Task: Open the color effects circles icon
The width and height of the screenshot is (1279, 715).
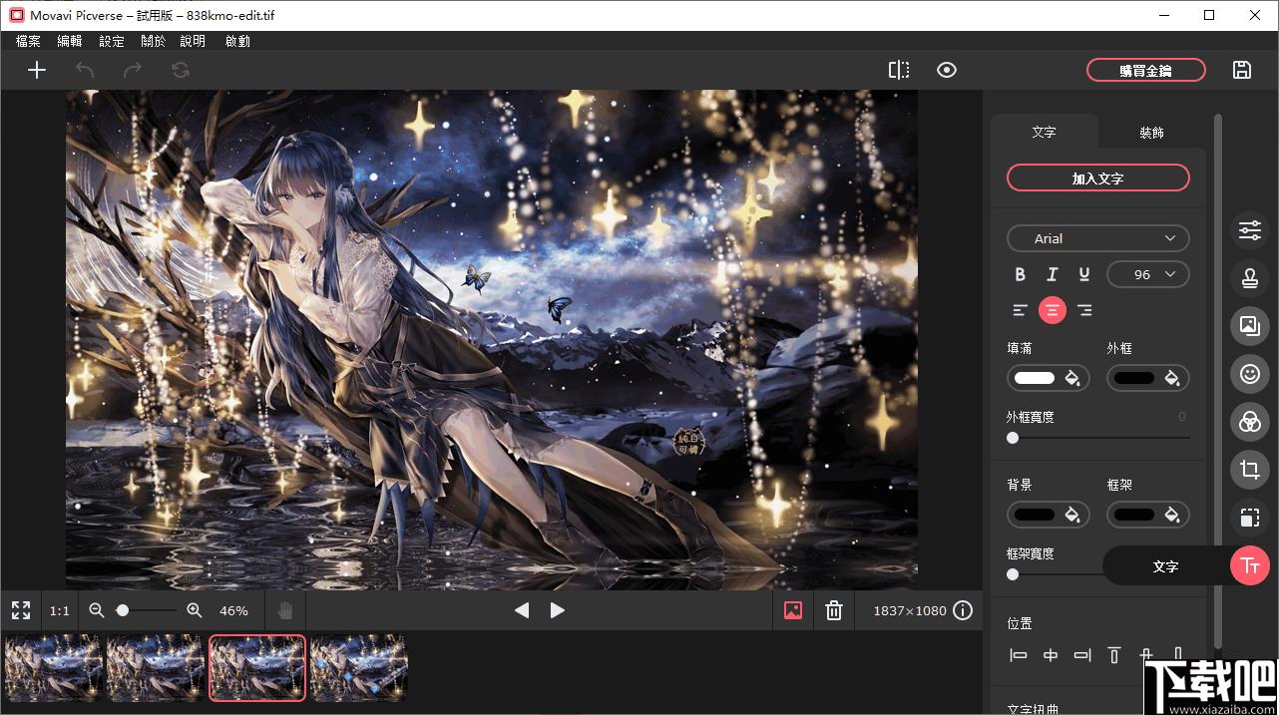Action: pos(1249,422)
